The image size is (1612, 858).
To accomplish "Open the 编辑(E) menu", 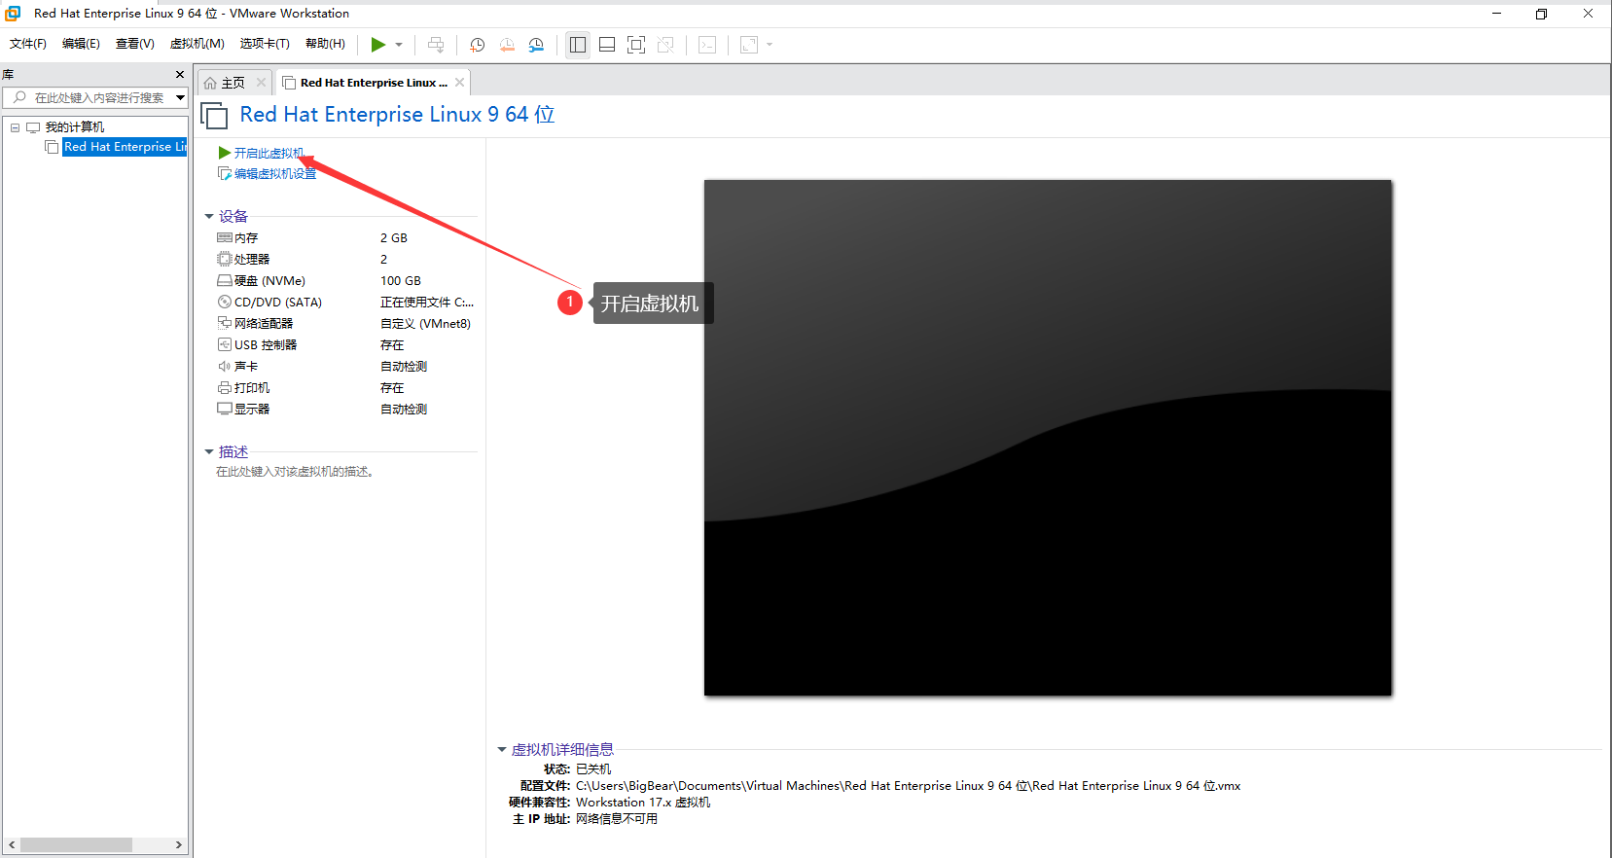I will click(x=81, y=44).
